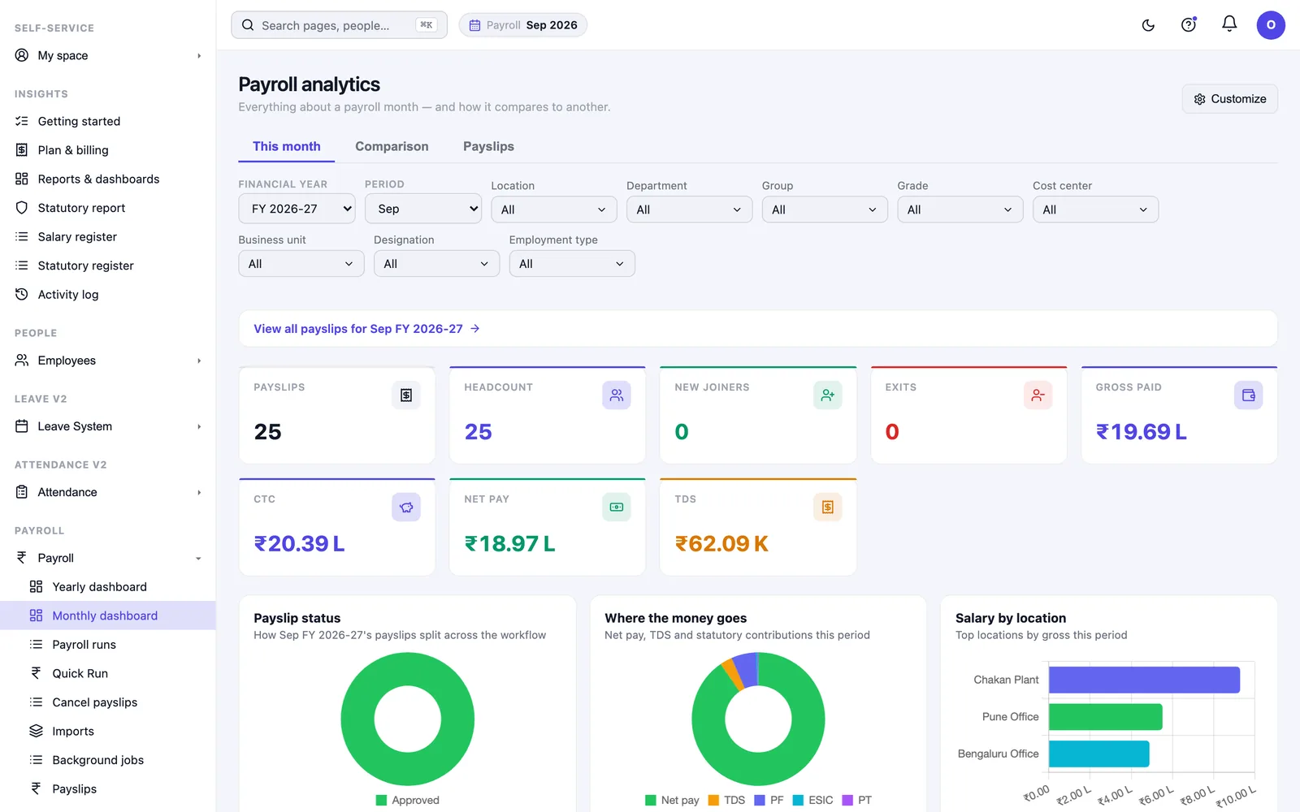The image size is (1300, 812).
Task: Switch to the Payslips tab
Action: [488, 146]
